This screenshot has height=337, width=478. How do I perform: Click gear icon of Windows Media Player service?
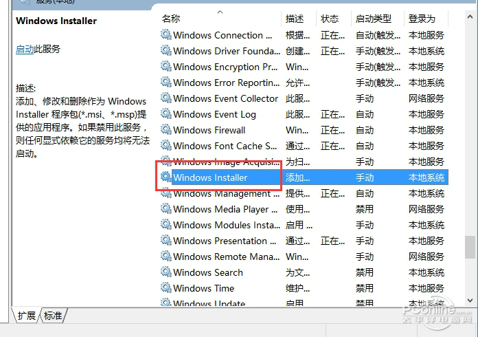[166, 209]
